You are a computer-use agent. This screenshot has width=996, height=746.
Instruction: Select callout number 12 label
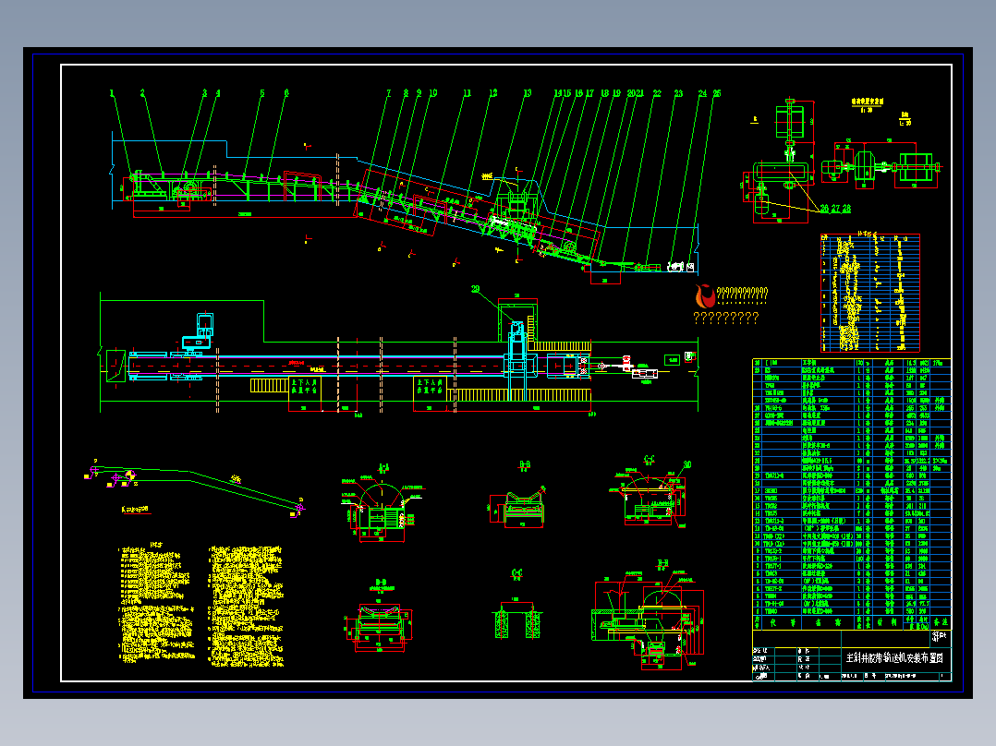(x=493, y=93)
